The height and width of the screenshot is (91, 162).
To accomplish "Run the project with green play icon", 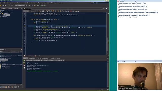I will click(x=37, y=5).
